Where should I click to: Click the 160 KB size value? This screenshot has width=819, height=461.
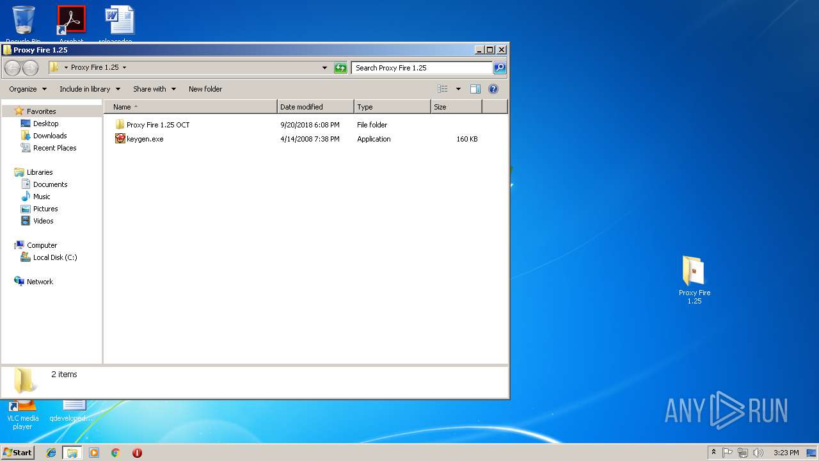tap(467, 139)
